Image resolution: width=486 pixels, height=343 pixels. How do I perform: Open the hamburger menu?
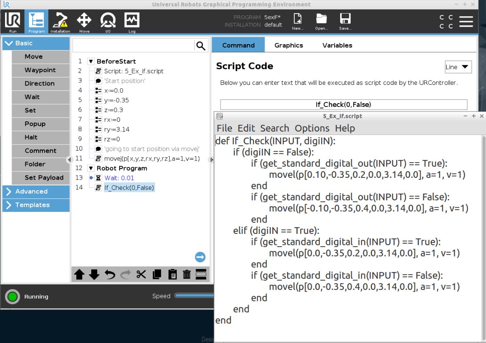466,22
